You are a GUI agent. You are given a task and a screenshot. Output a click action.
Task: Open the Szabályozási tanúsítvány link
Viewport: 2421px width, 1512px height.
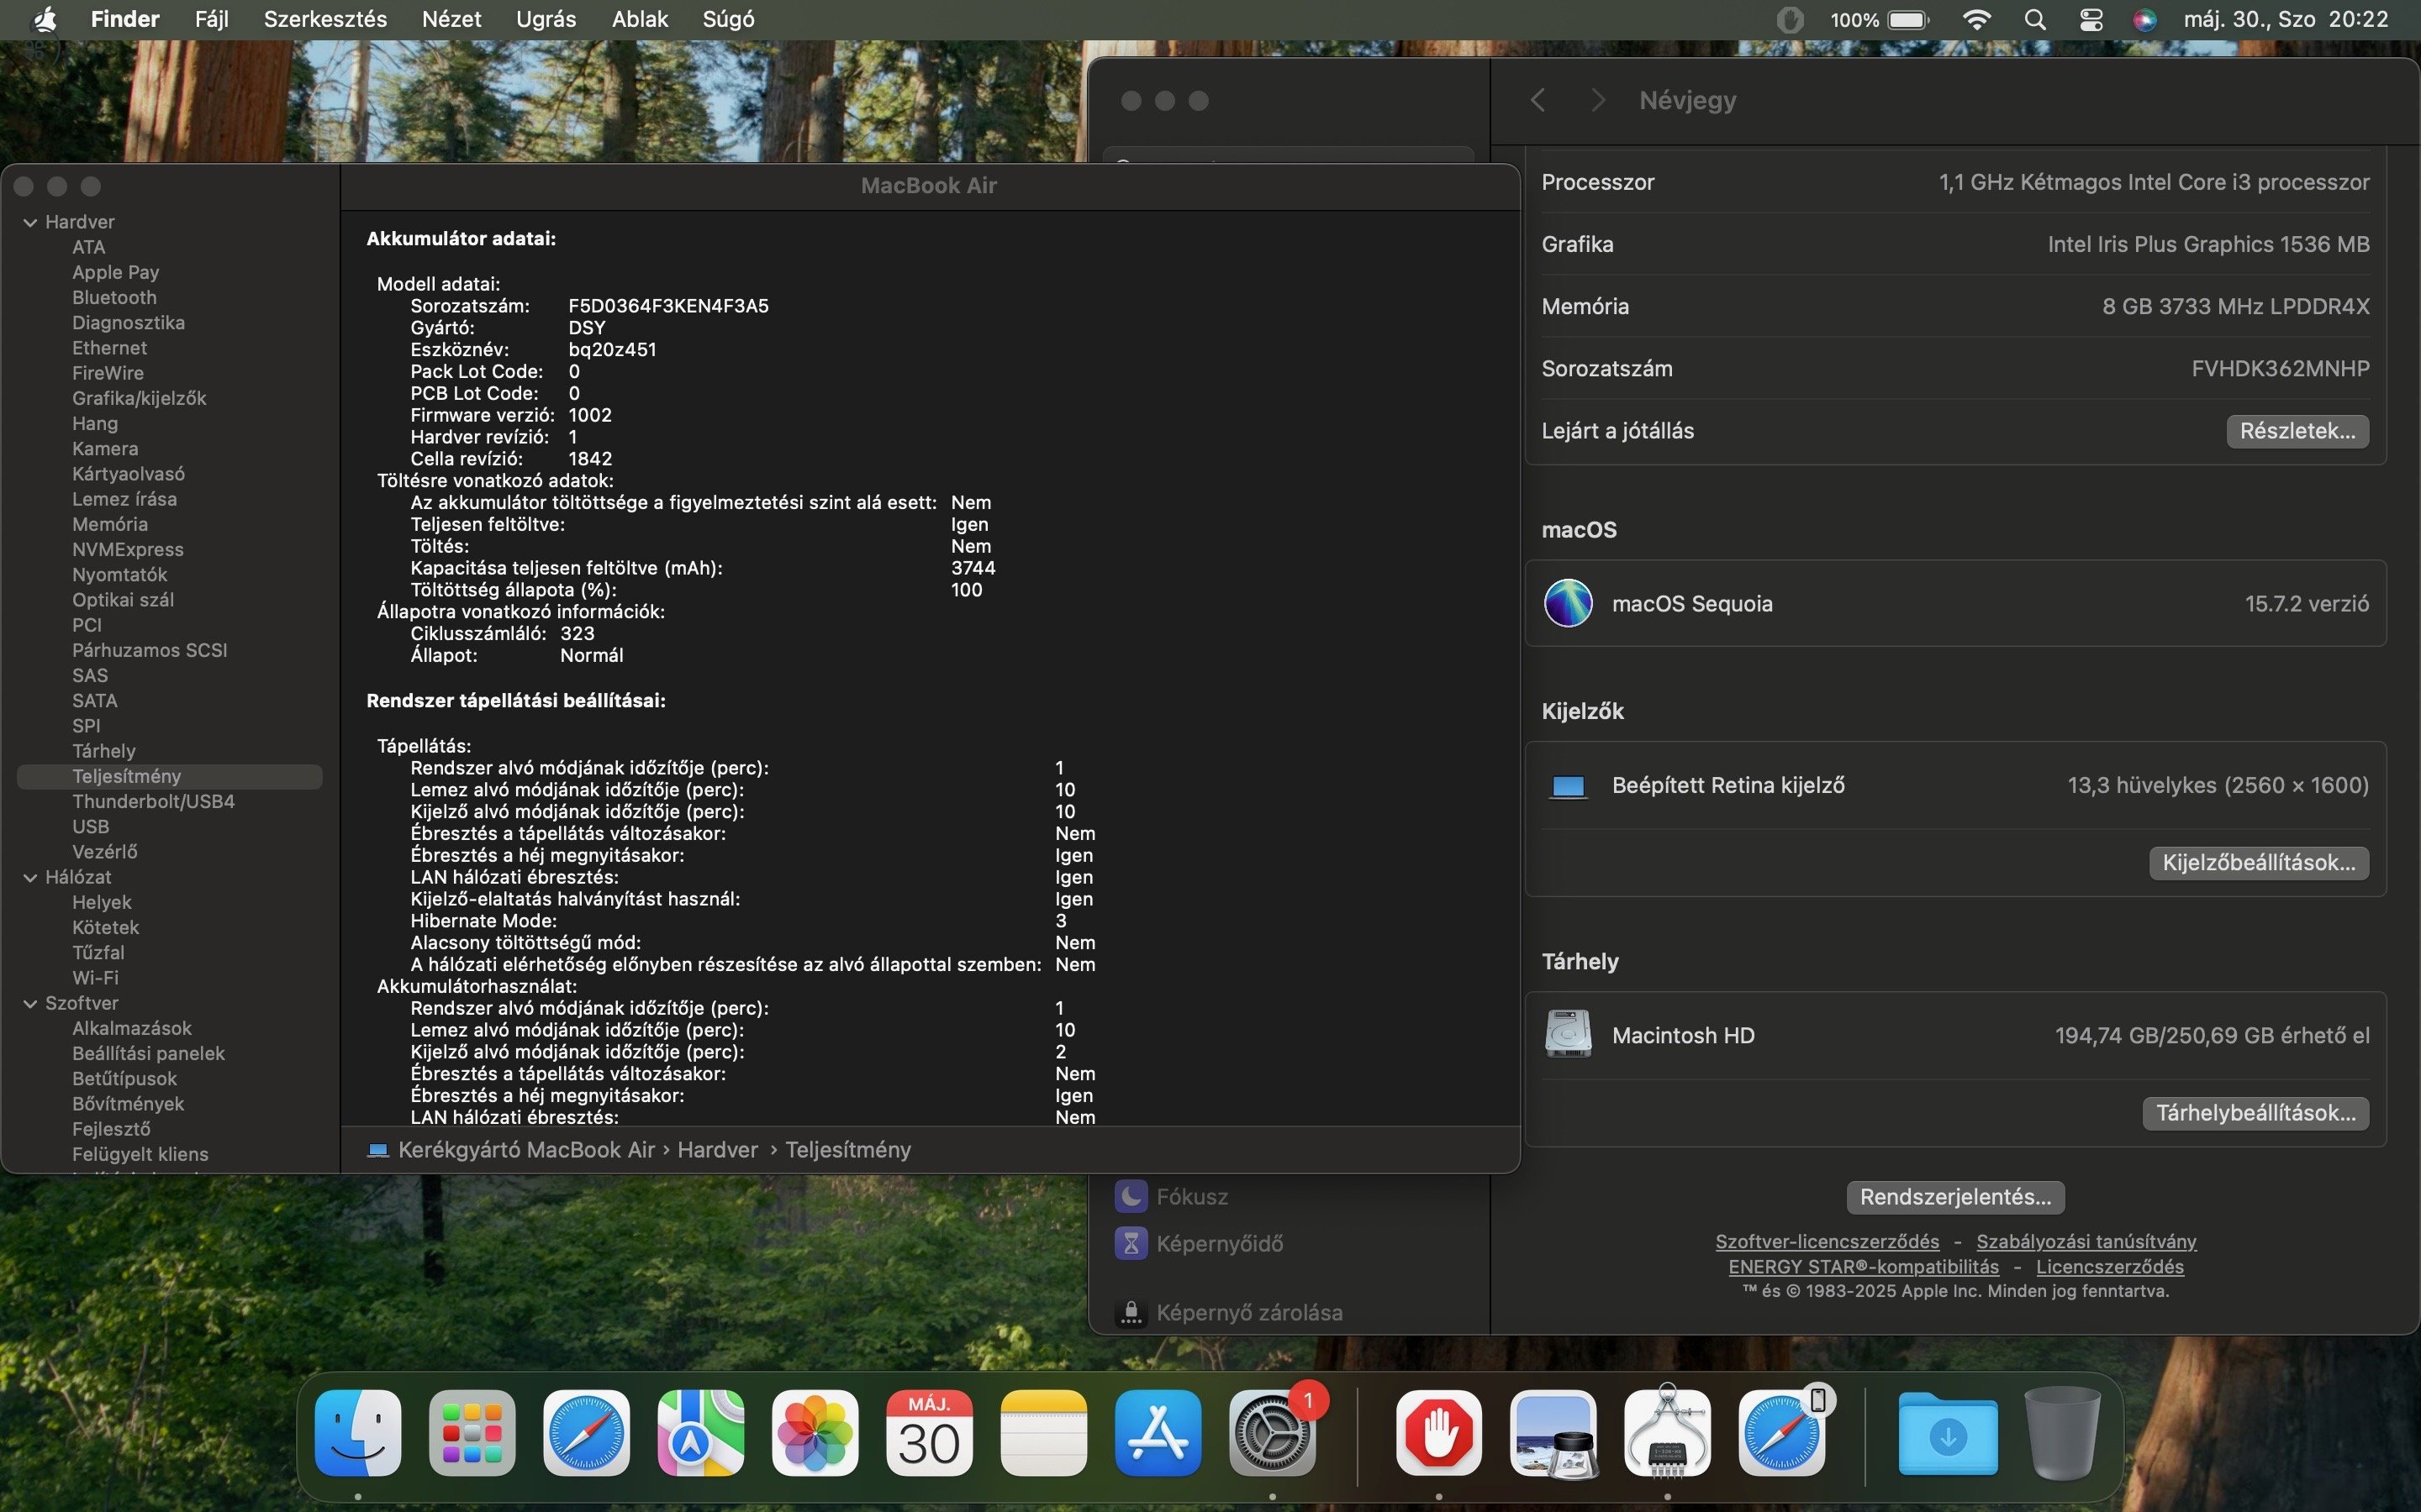pos(2087,1241)
